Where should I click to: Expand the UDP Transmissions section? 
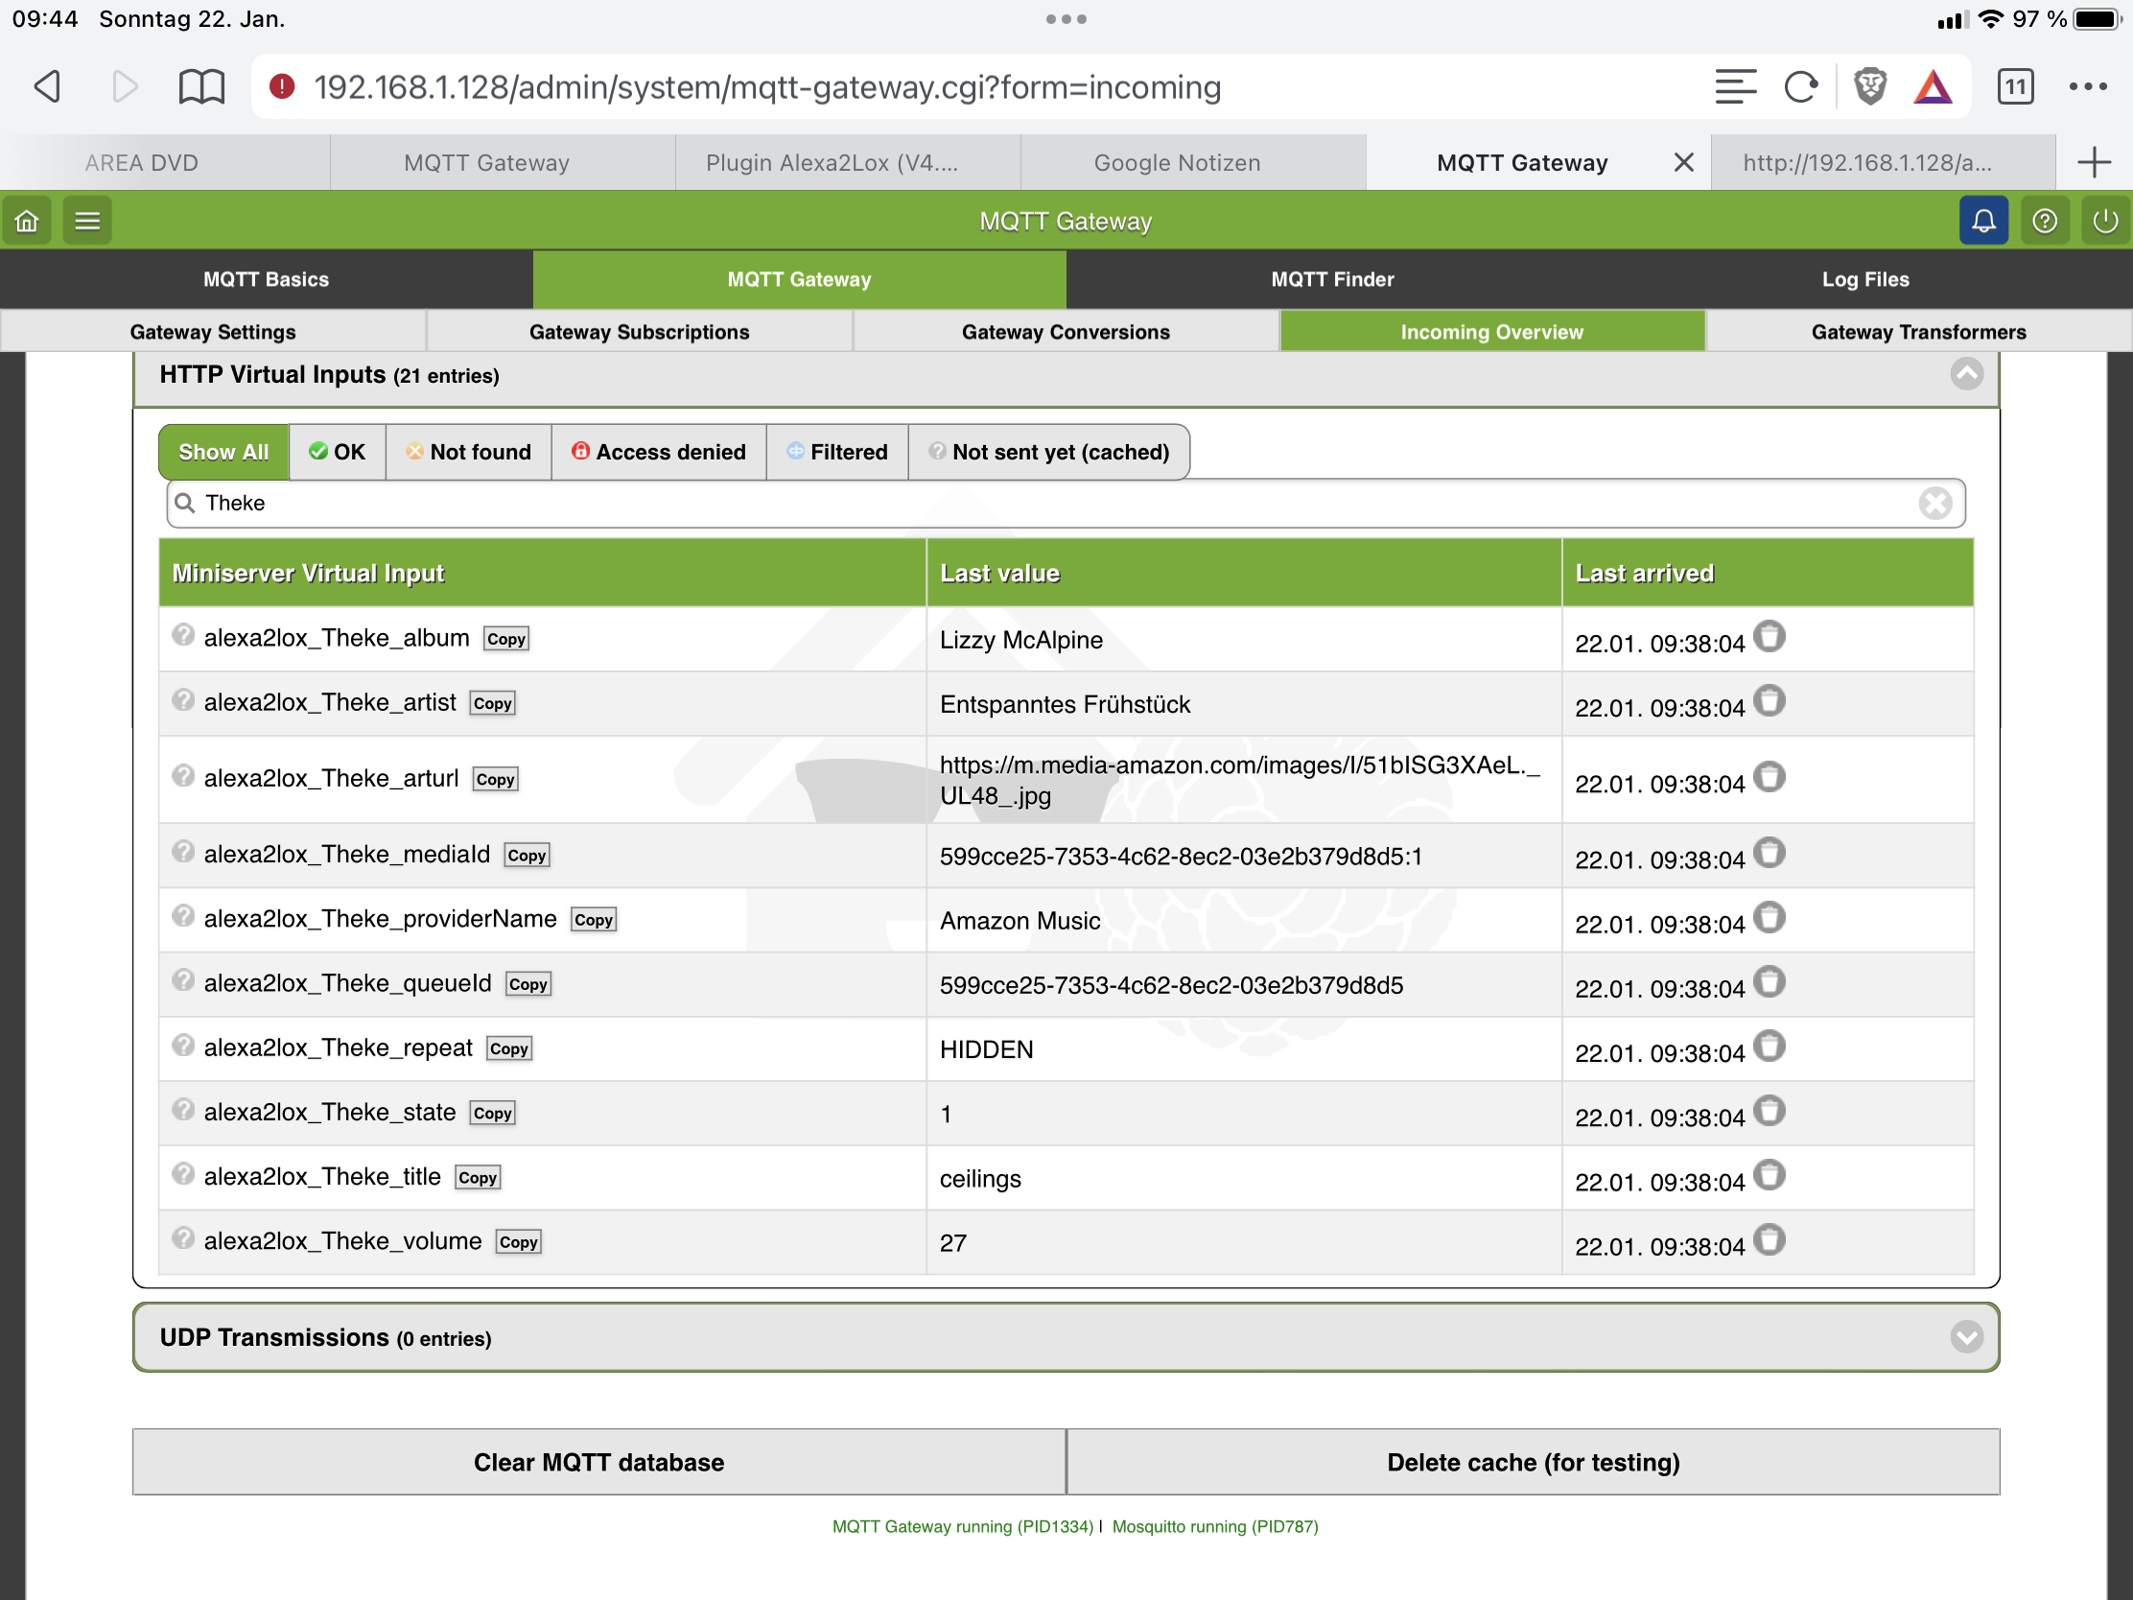pyautogui.click(x=1966, y=1338)
